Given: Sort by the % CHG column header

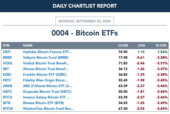Looking at the screenshot, I should point(161,45).
